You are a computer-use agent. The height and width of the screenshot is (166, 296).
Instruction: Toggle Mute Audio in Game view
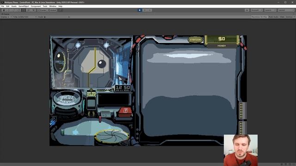coord(273,17)
